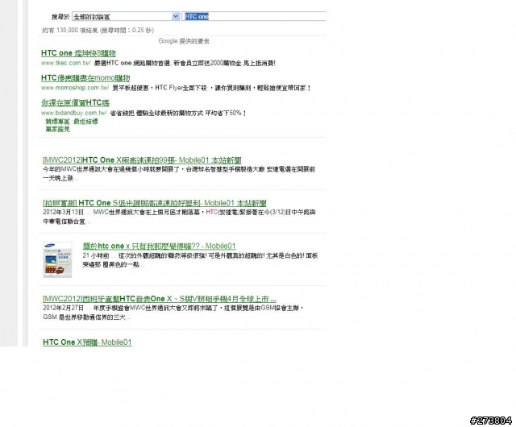
Task: Click the www.tkec.com.tw ad URL
Action: click(66, 63)
